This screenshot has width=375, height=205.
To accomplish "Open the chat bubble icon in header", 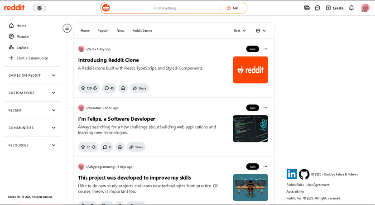I will pyautogui.click(x=317, y=8).
